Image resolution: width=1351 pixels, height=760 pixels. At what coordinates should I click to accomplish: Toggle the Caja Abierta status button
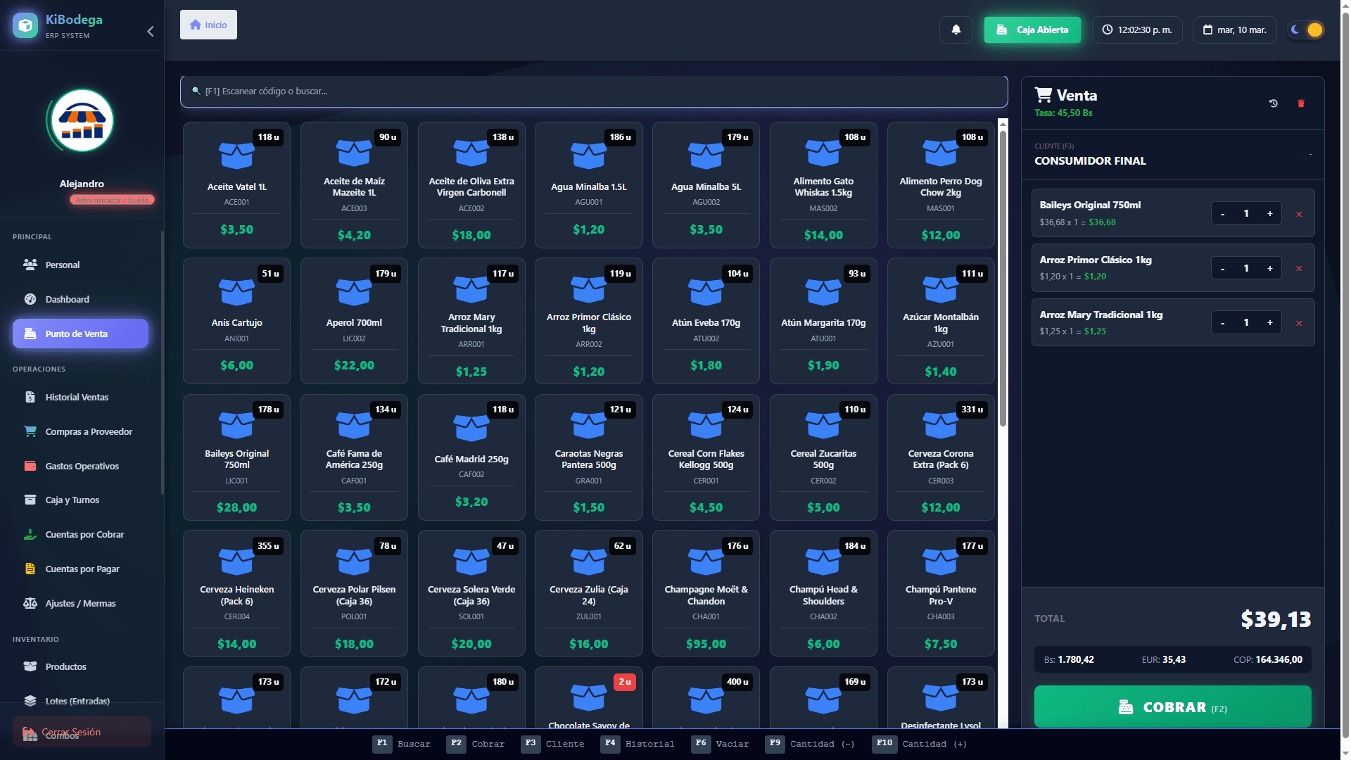point(1032,30)
